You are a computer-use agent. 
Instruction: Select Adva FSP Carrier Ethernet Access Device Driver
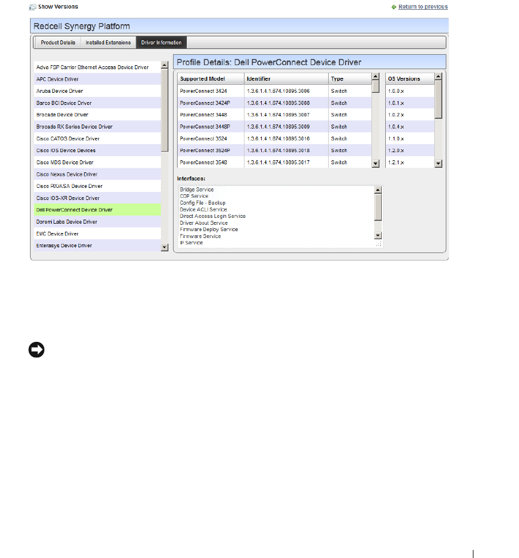click(x=97, y=67)
